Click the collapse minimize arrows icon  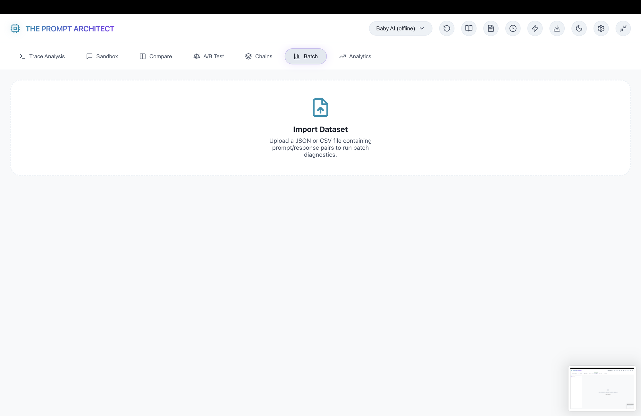[x=623, y=29]
